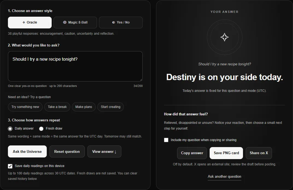Pick the 'Start creating' suggestion
293x190 pixels.
pos(111,107)
